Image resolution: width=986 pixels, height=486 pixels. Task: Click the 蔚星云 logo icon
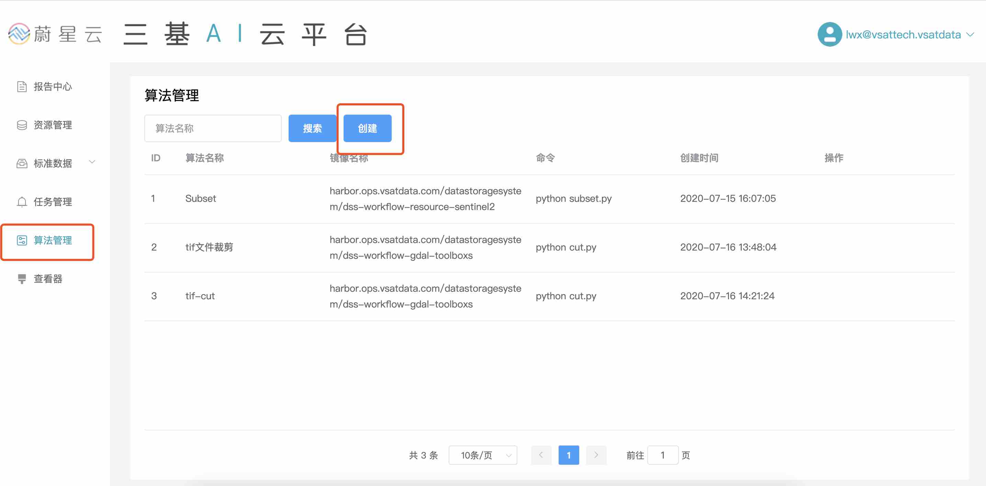point(19,34)
